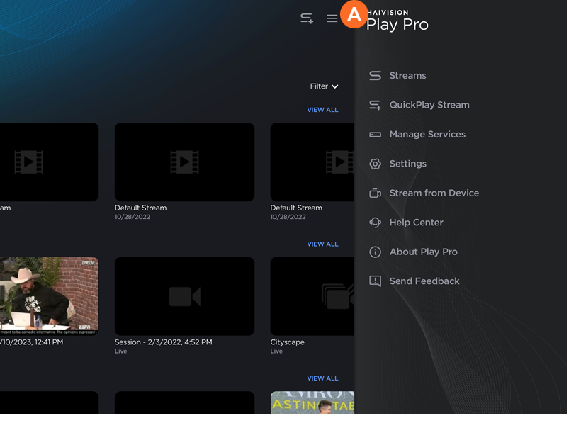Click the Stream from Device camera icon
Viewport: 581px width, 428px height.
pos(376,193)
